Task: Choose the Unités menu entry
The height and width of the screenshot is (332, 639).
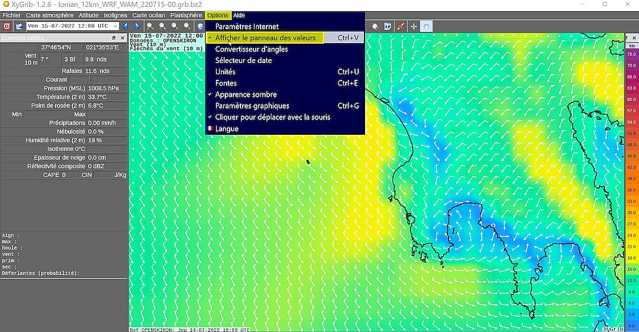Action: tap(225, 72)
